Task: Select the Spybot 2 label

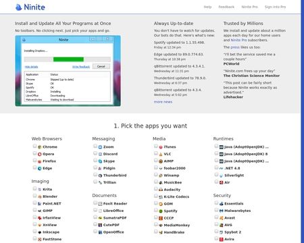Action: (232, 232)
